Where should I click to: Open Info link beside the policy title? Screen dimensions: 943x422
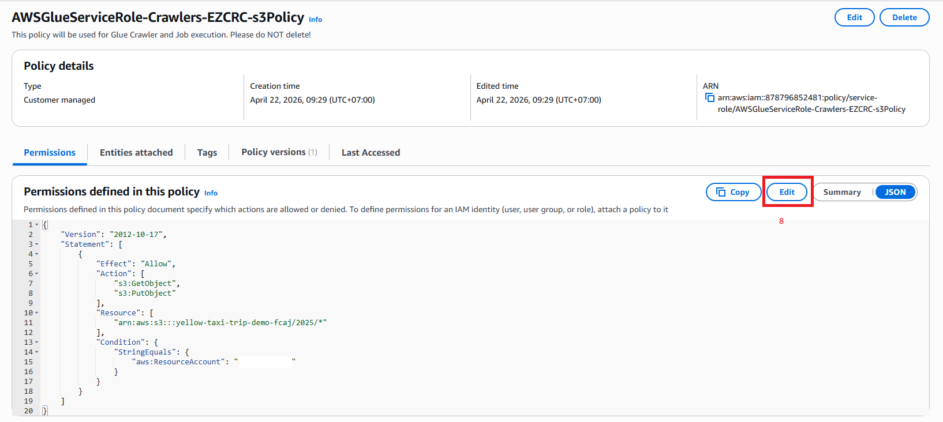coord(315,20)
